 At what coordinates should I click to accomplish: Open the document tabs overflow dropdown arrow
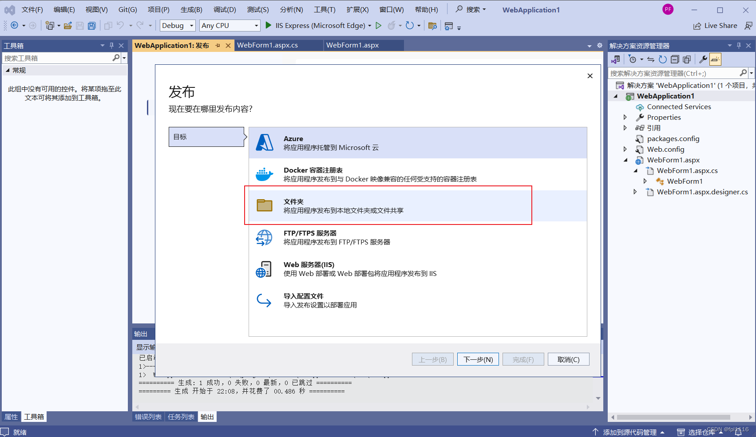(x=590, y=46)
